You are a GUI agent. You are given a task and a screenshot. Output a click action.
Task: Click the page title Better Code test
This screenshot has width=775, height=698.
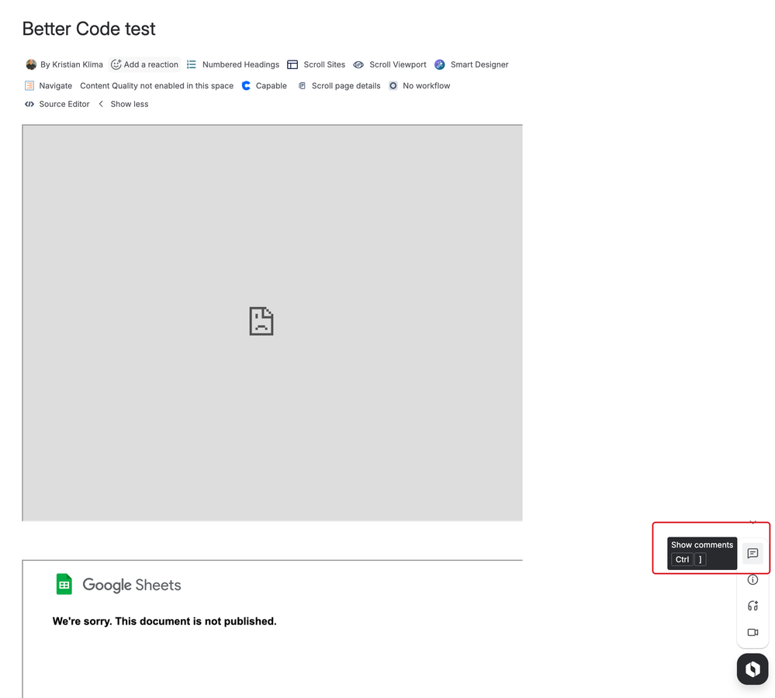[x=88, y=29]
